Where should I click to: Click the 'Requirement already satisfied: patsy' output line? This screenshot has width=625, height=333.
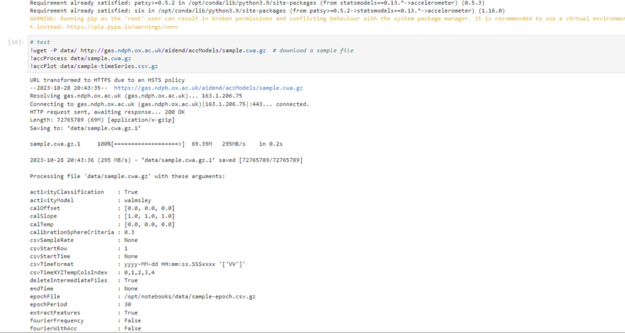click(257, 3)
